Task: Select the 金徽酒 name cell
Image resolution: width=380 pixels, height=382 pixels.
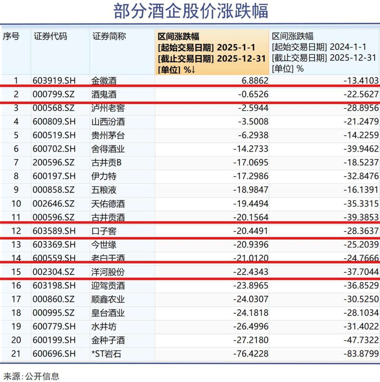Action: [104, 81]
